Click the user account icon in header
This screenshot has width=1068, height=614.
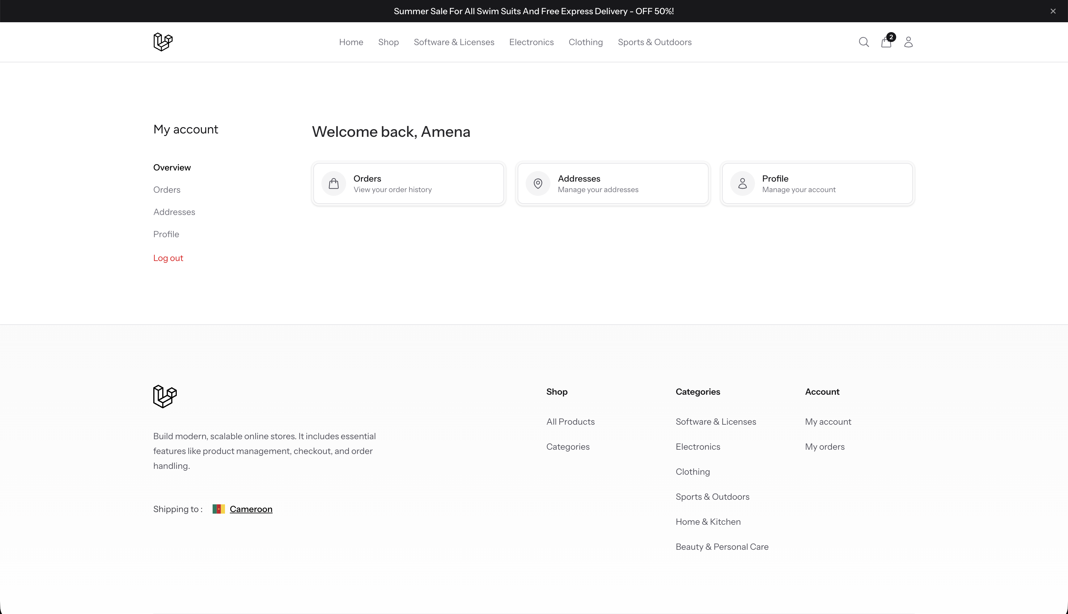click(908, 42)
